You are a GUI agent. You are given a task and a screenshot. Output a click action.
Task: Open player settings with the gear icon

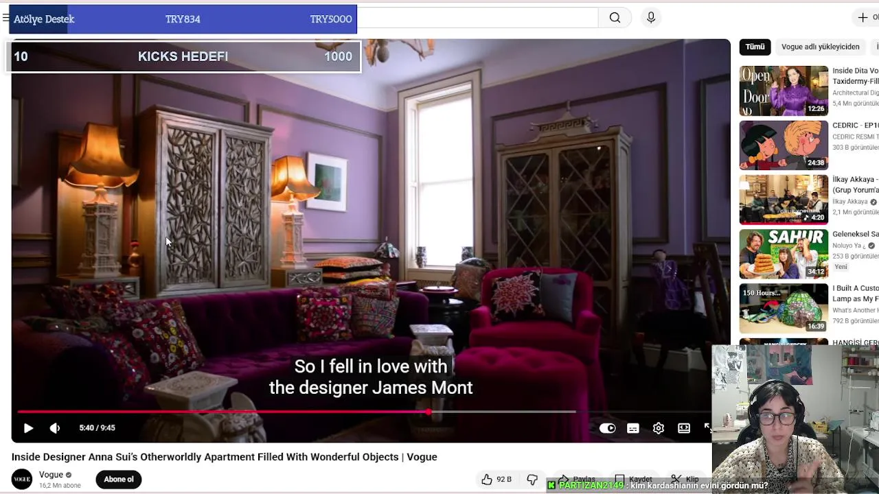click(659, 428)
